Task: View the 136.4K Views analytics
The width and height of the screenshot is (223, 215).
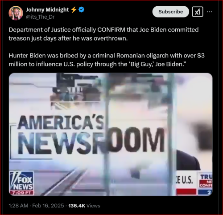Action: click(84, 206)
